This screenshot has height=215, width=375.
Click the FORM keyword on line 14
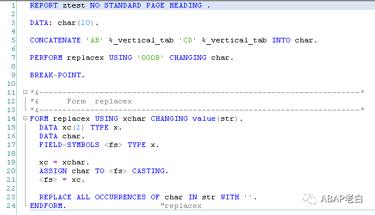coord(39,119)
